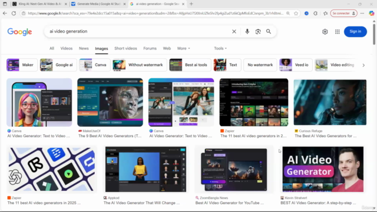Open the AI Video Generator thumbnail by Kevin Stratvert
Screen dimensions: 377x212
click(323, 169)
